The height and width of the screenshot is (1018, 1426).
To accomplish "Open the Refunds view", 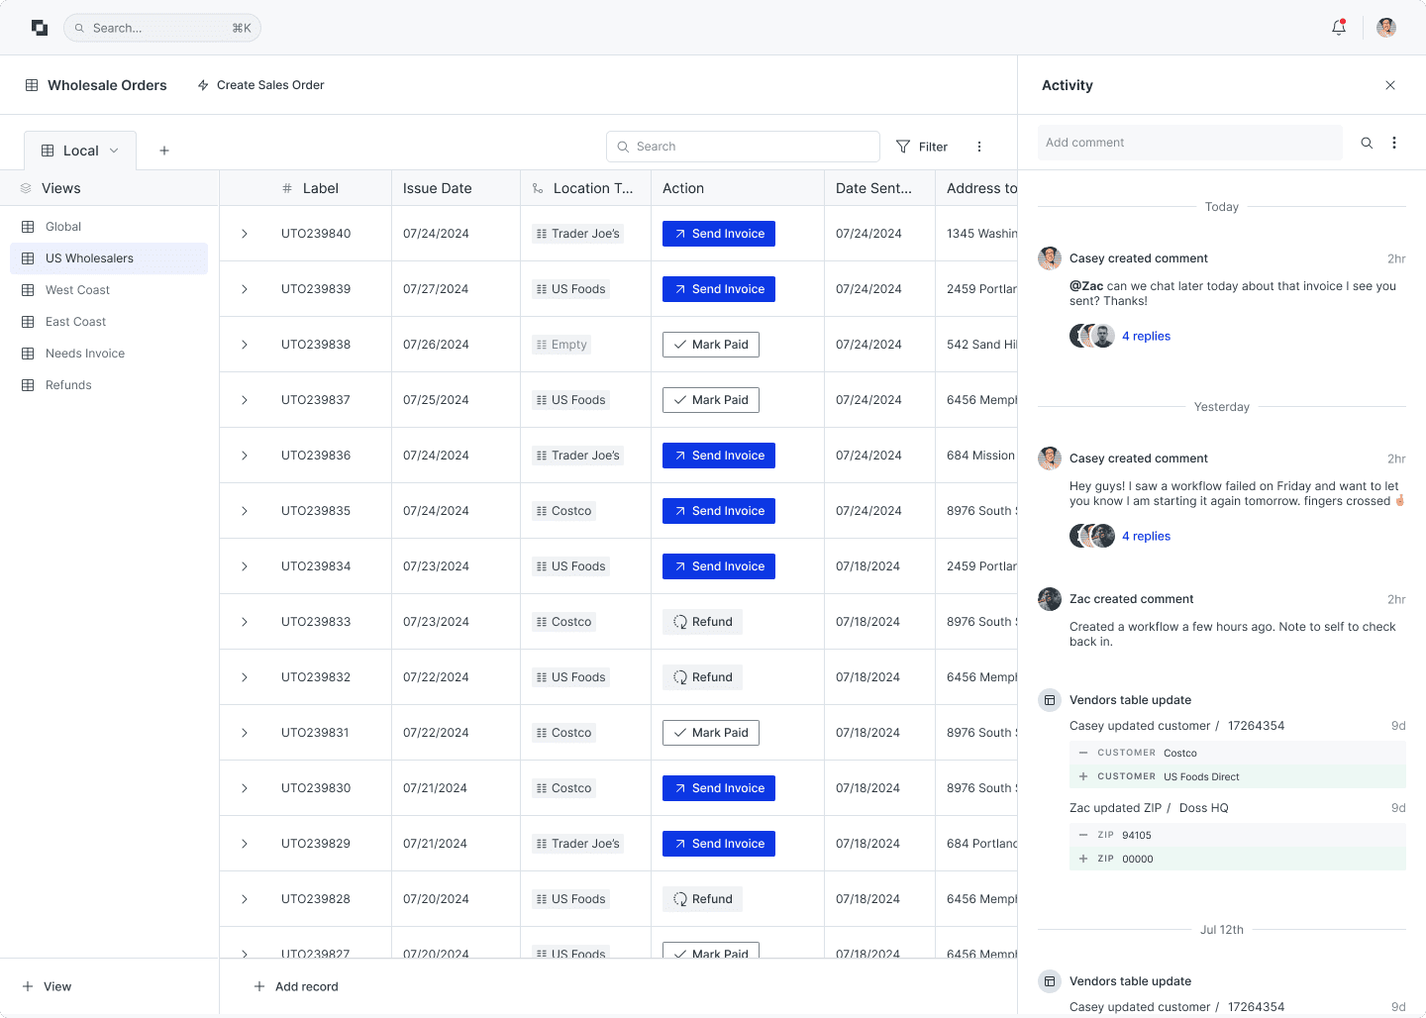I will (x=109, y=385).
